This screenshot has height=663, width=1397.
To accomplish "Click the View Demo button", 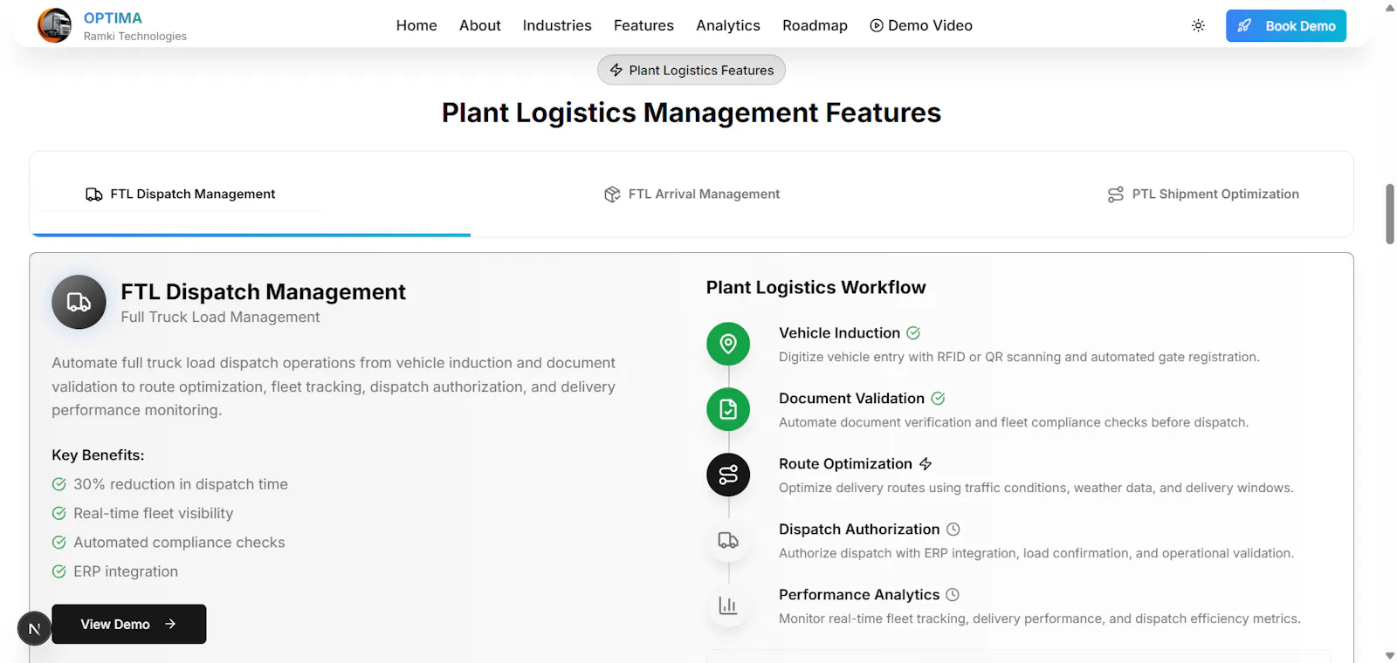I will pyautogui.click(x=129, y=624).
